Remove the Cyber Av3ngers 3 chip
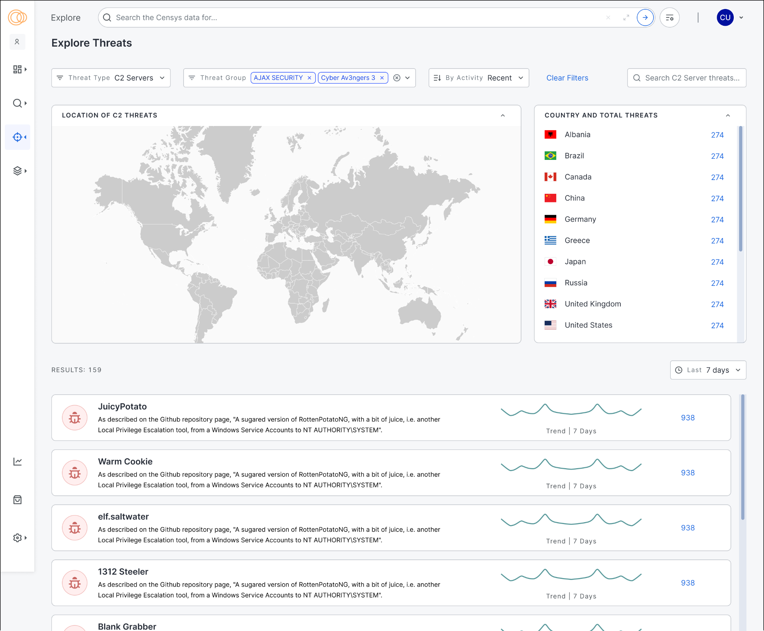Viewport: 764px width, 631px height. pos(382,78)
